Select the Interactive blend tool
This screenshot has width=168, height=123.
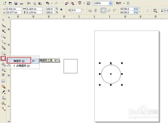pyautogui.click(x=3, y=87)
